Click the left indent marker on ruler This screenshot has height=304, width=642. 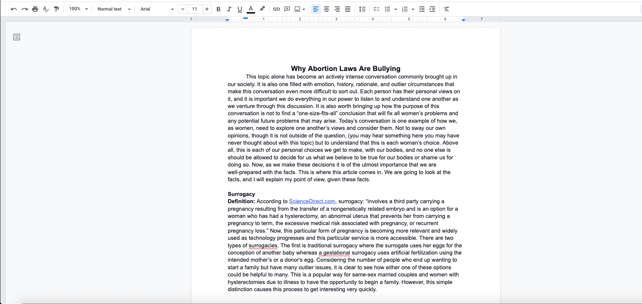coord(227,20)
